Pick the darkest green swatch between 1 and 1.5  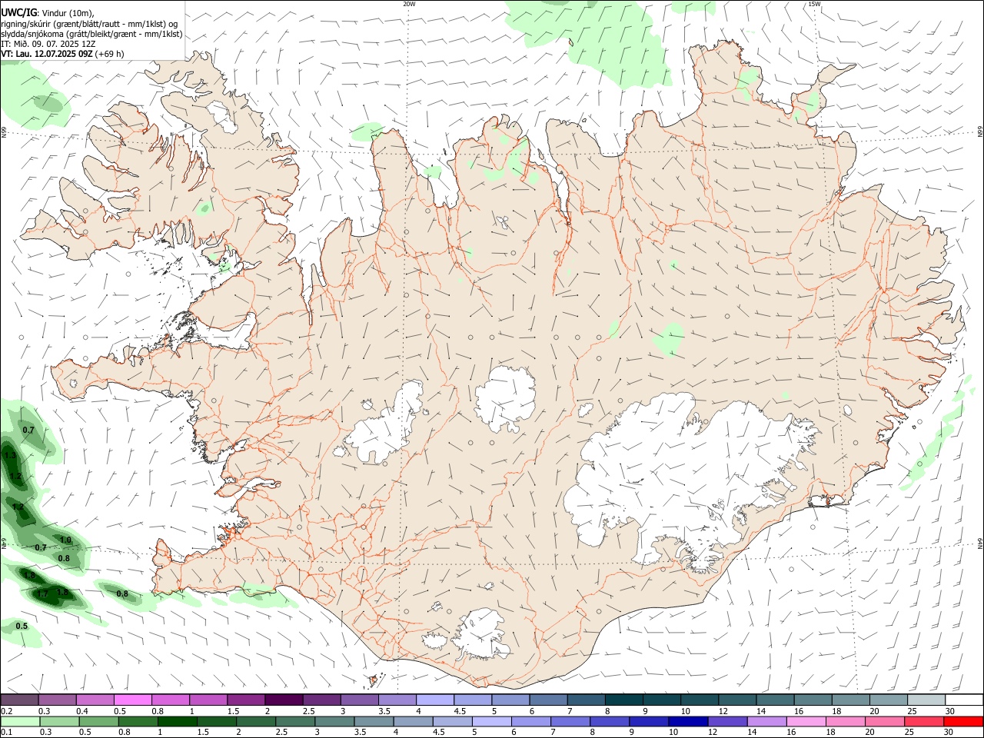pos(177,722)
